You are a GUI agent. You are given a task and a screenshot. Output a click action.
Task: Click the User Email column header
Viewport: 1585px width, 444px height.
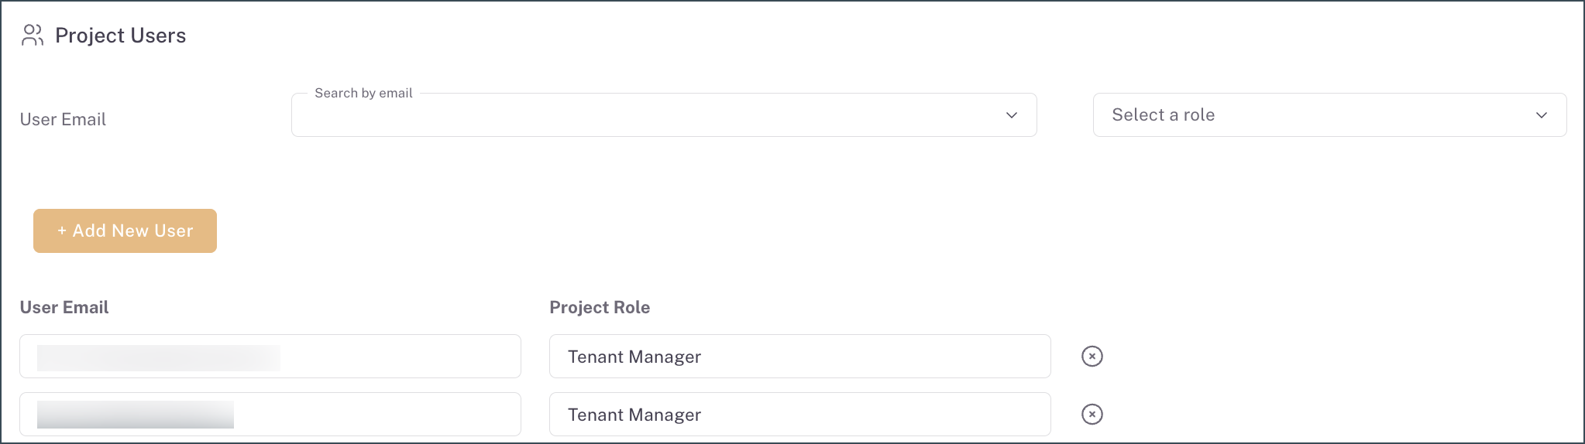(x=64, y=307)
